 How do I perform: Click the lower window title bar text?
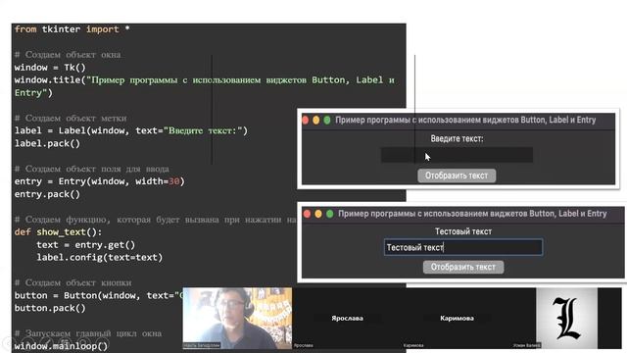[x=472, y=214]
